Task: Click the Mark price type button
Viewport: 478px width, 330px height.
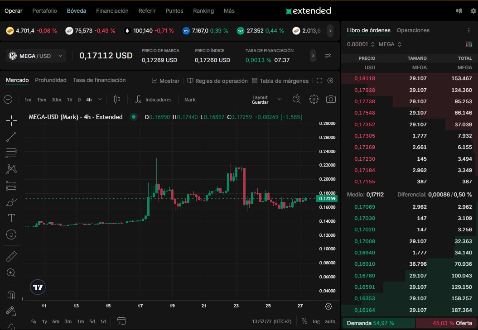Action: coord(190,100)
